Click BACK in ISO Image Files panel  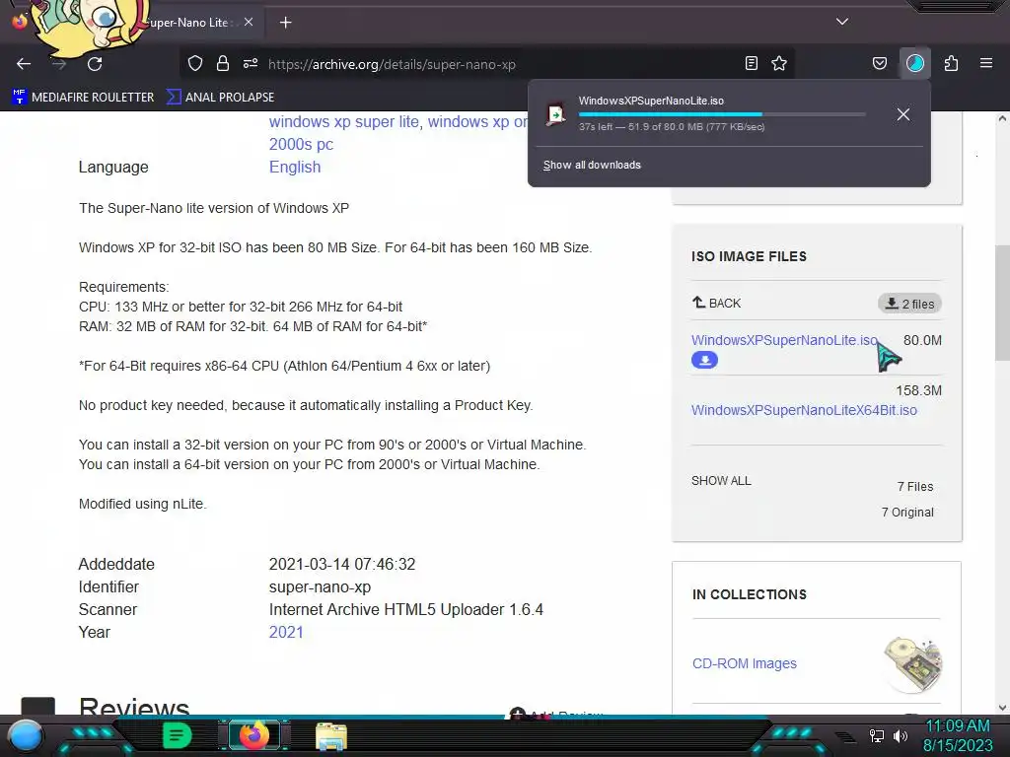(x=716, y=304)
